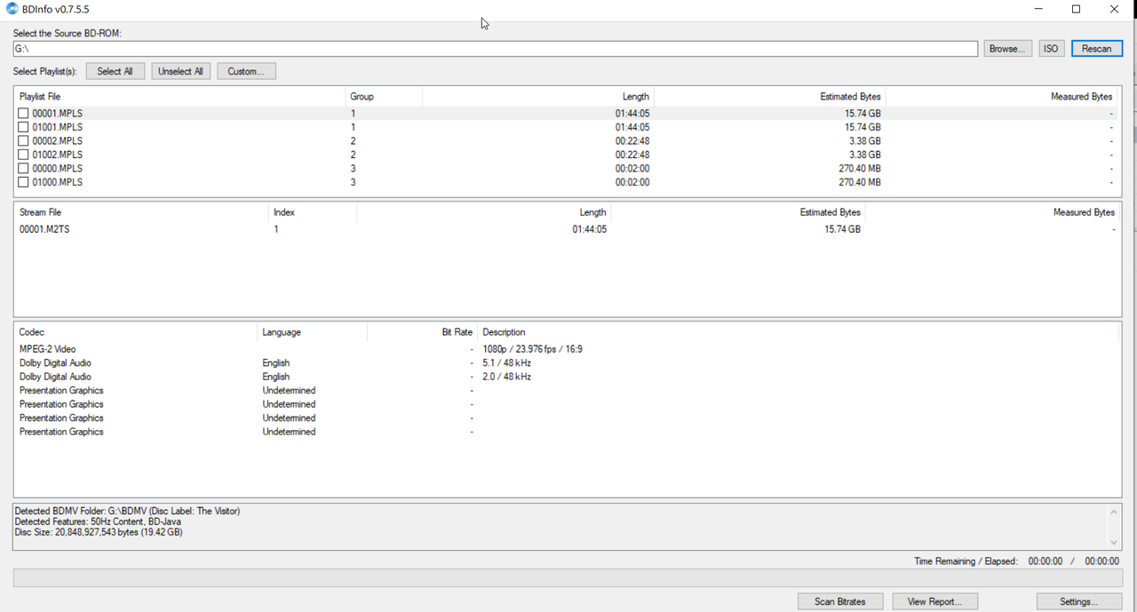The image size is (1137, 612).
Task: Check the 01001.MPLS playlist checkbox
Action: [24, 127]
